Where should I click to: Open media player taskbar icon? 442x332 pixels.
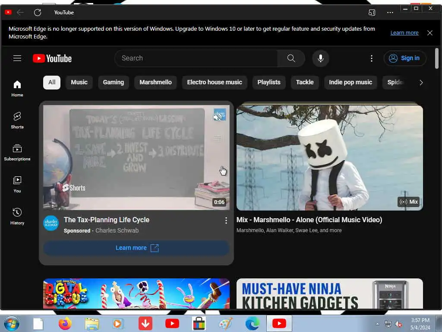click(x=118, y=323)
